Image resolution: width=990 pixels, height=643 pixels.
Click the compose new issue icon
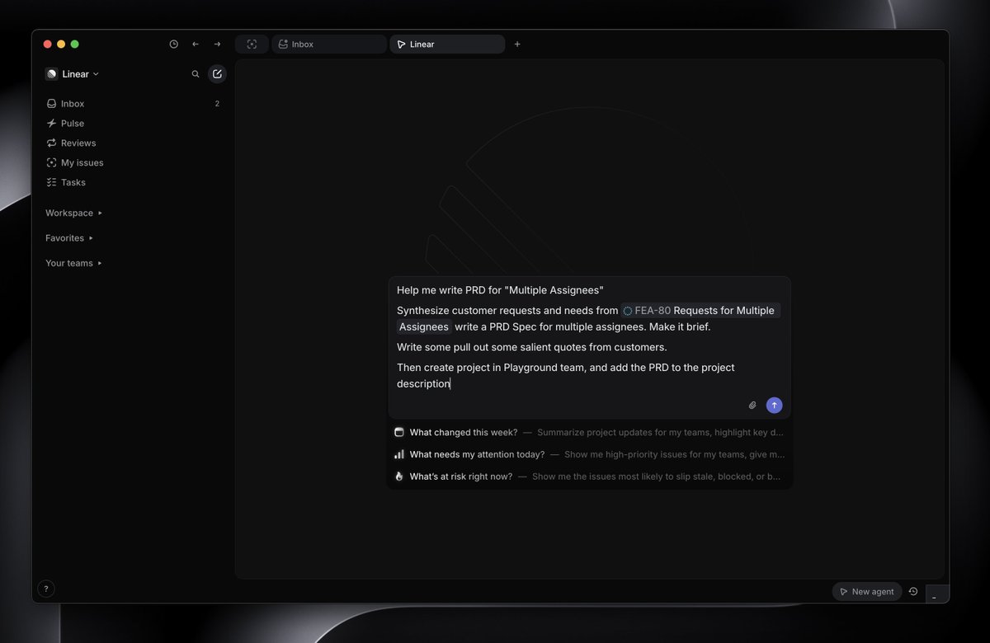click(217, 74)
